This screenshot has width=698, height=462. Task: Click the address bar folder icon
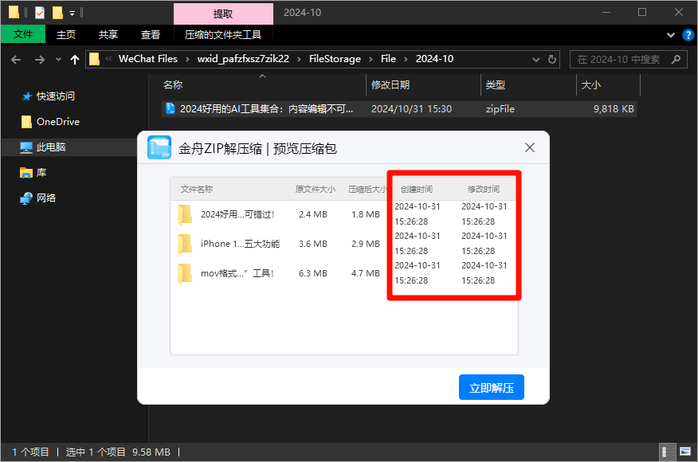tap(94, 59)
